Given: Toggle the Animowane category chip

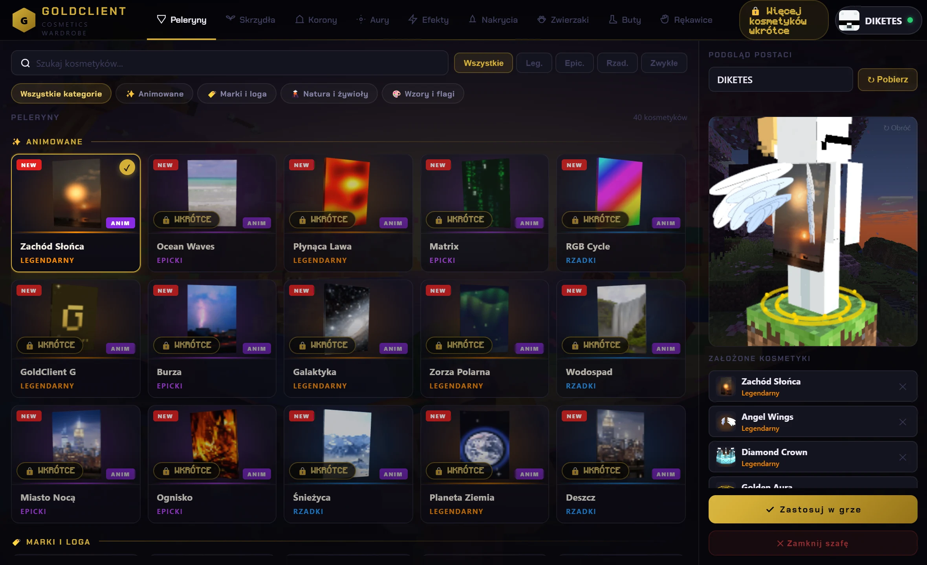Looking at the screenshot, I should (154, 94).
